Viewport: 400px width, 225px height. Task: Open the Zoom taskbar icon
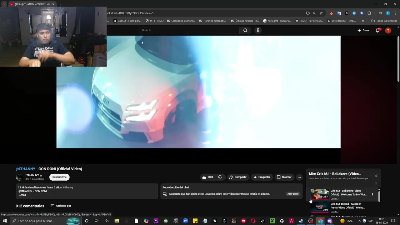(x=185, y=221)
